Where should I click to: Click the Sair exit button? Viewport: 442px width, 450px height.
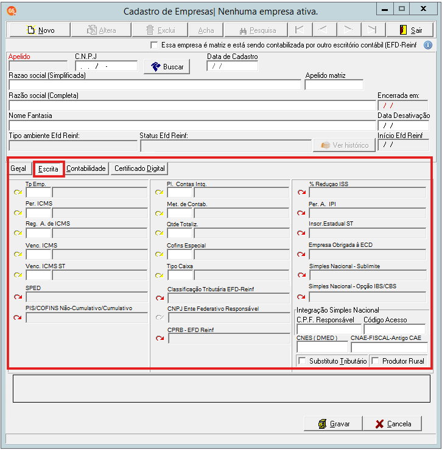(x=410, y=30)
